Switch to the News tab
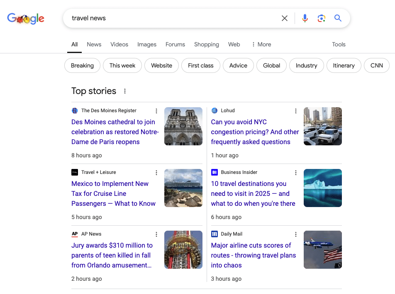 point(94,45)
